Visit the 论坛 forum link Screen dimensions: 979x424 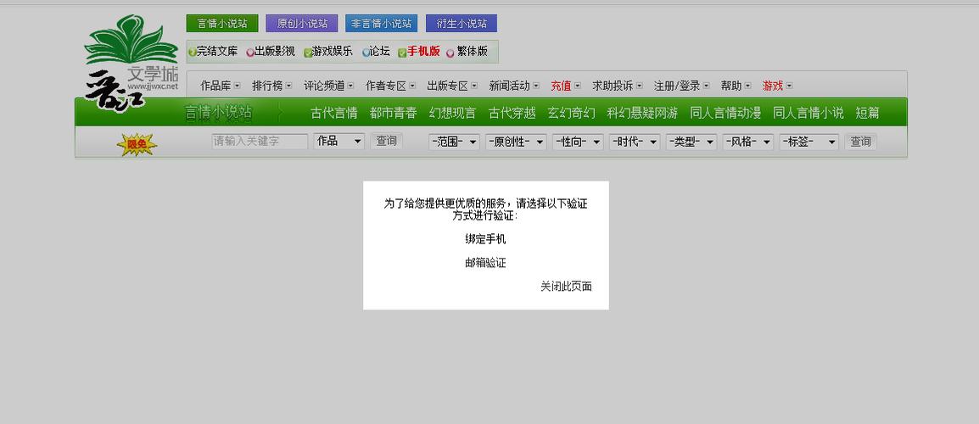pyautogui.click(x=379, y=52)
